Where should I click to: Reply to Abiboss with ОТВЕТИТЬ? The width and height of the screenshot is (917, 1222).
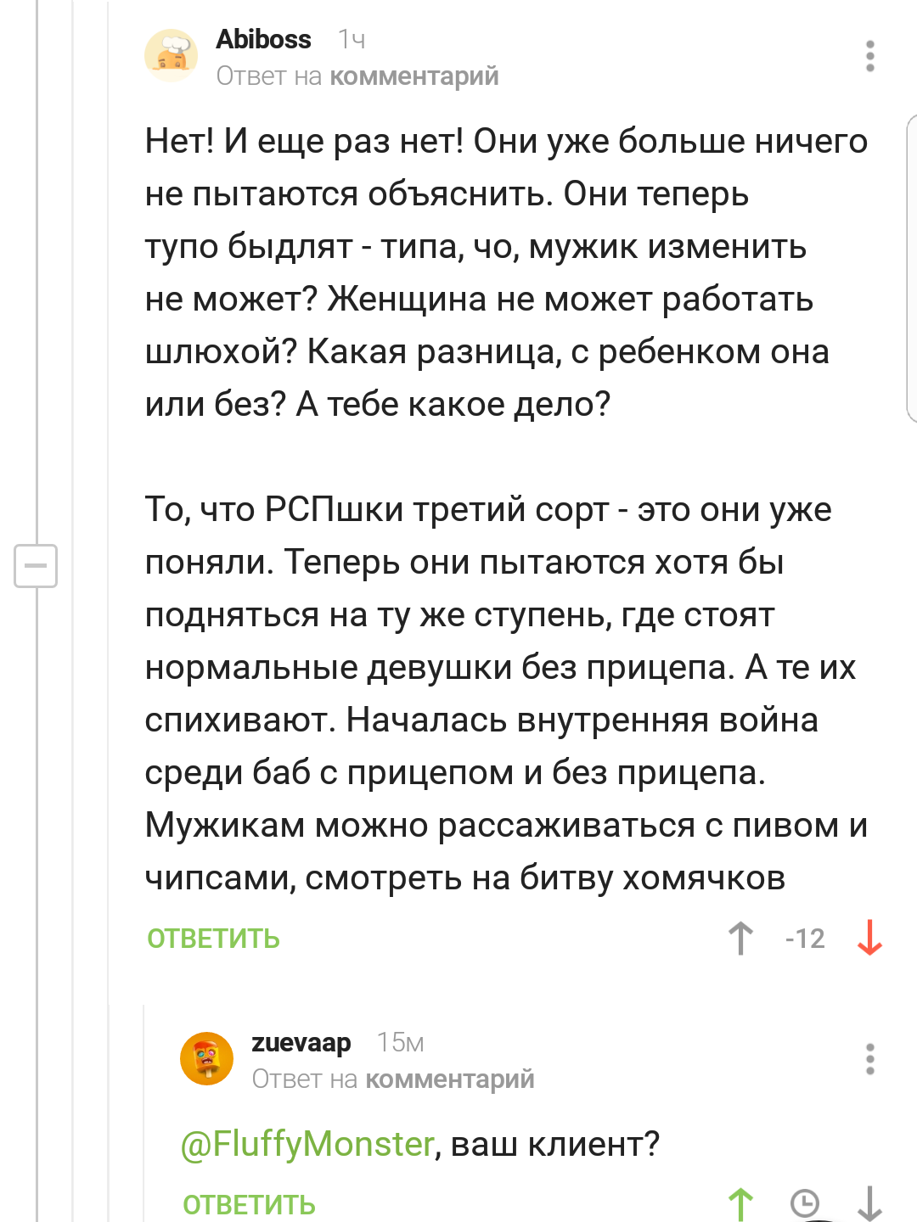tap(213, 939)
